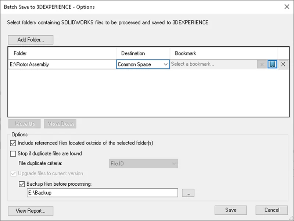
Task: Click the E:\Backup path input field
Action: point(102,193)
